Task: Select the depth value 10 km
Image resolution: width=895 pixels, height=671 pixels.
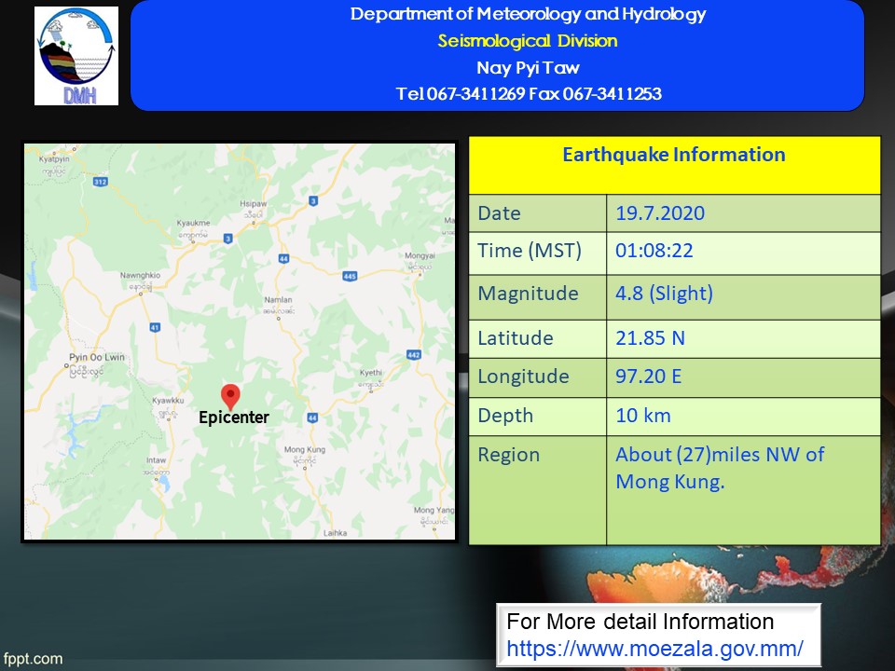Action: [x=642, y=415]
